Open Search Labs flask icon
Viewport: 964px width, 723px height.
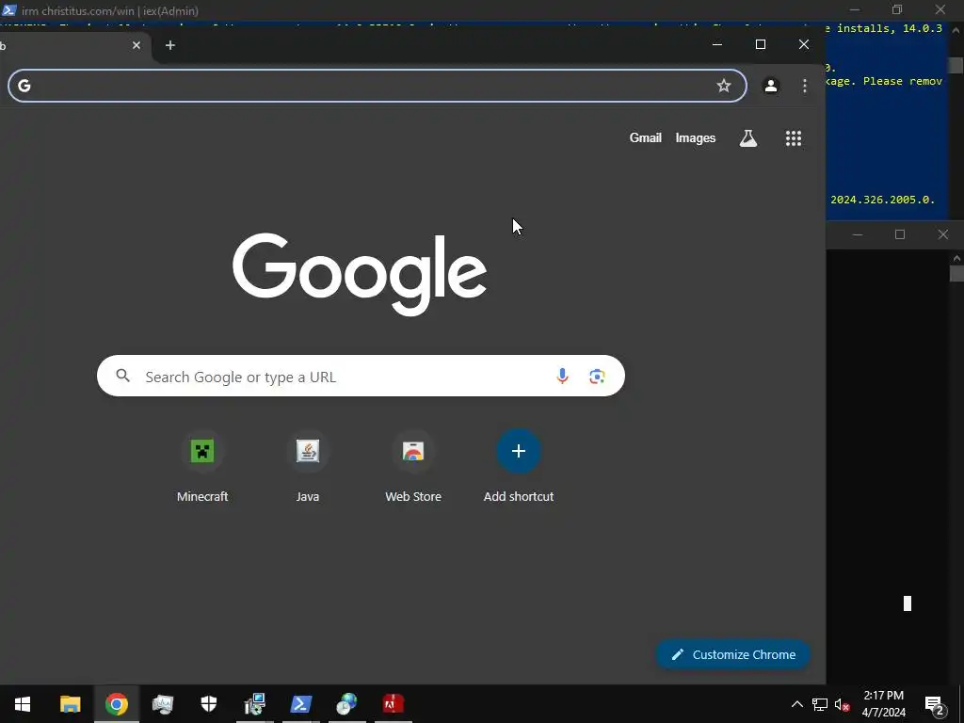click(x=748, y=138)
